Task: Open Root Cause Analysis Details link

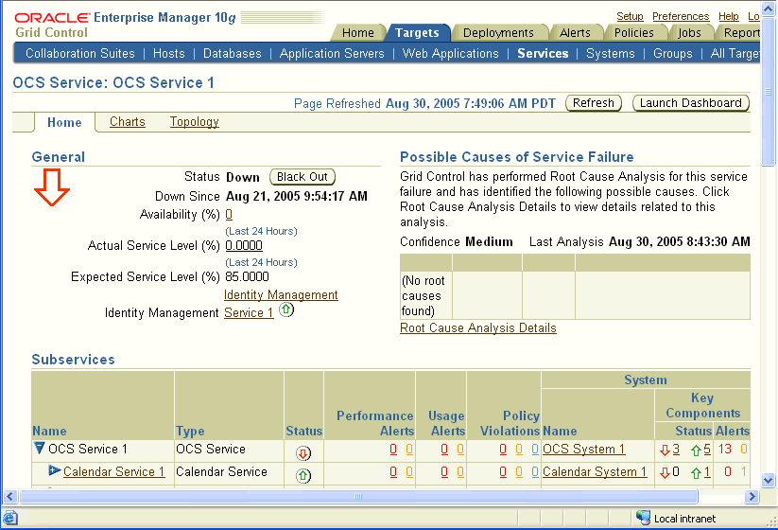Action: 477,328
